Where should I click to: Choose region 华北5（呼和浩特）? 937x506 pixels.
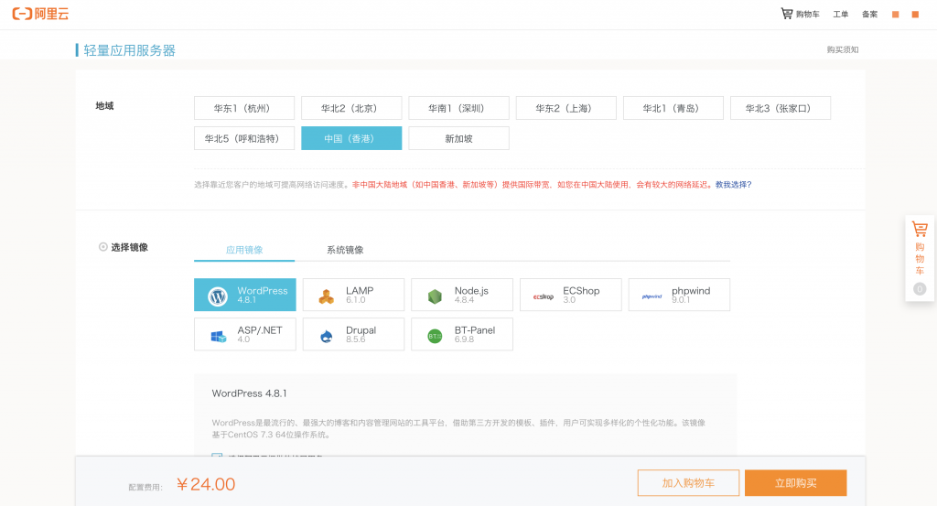pyautogui.click(x=244, y=138)
